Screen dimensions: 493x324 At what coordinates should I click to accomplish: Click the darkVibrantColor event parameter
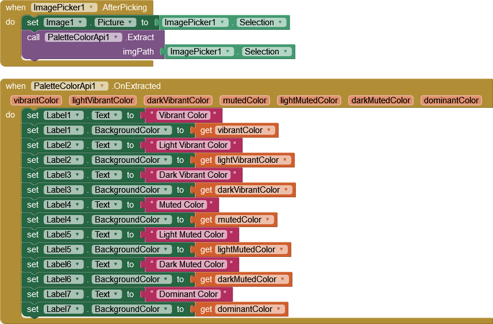click(x=178, y=100)
